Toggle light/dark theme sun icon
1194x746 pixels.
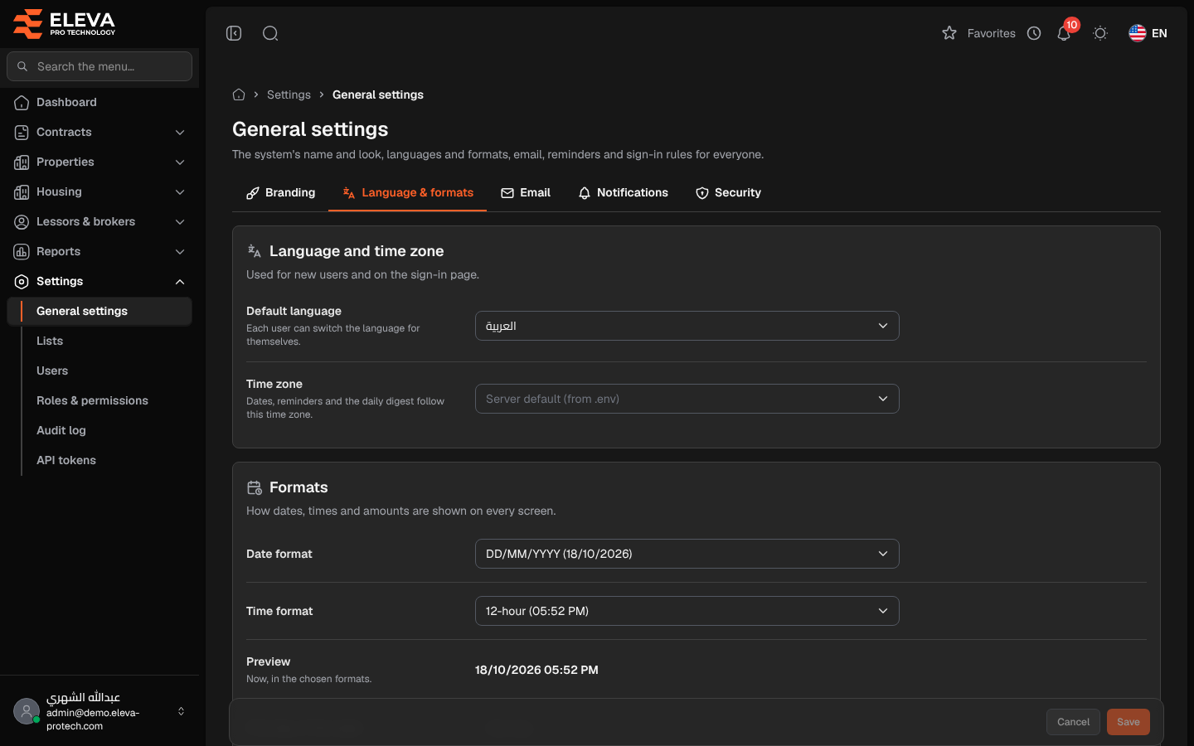[x=1100, y=33]
